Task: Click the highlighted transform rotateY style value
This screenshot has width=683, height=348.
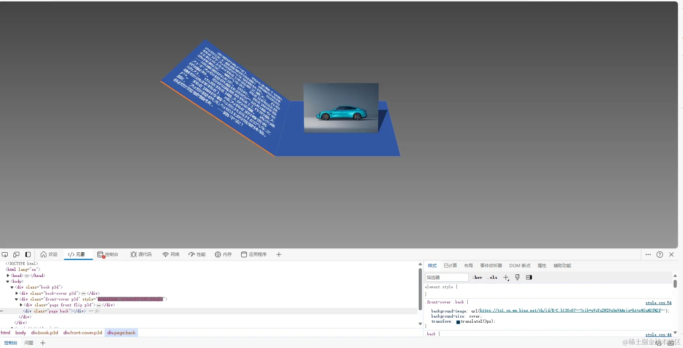Action: click(130, 299)
